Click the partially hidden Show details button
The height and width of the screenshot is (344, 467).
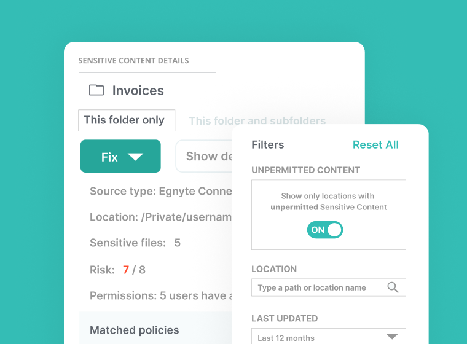click(x=205, y=157)
